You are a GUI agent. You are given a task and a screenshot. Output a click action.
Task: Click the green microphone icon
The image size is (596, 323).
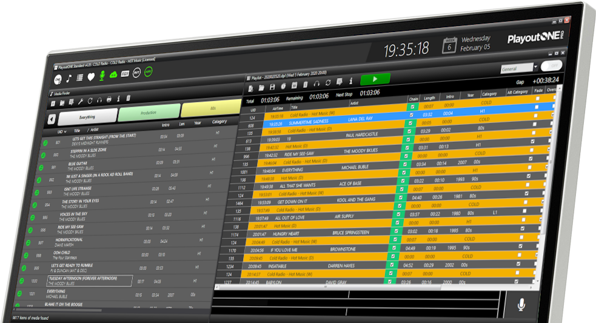[102, 76]
